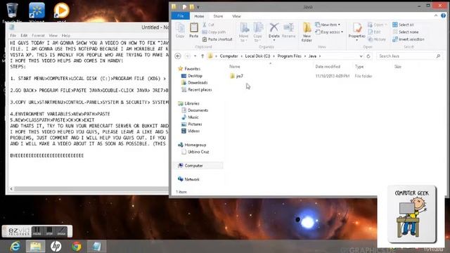This screenshot has height=253, width=450.
Task: Select Network in navigation pane
Action: pos(188,179)
